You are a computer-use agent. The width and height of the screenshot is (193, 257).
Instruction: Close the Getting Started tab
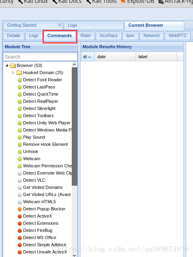[59, 25]
